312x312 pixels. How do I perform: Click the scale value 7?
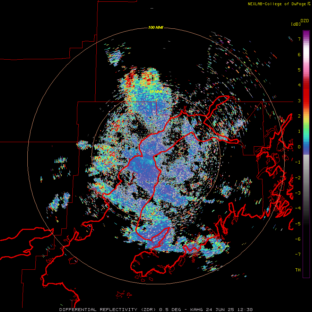tap(299, 39)
